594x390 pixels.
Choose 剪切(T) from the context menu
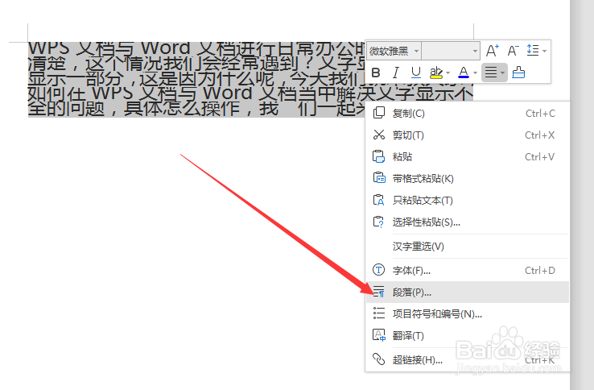pyautogui.click(x=467, y=135)
